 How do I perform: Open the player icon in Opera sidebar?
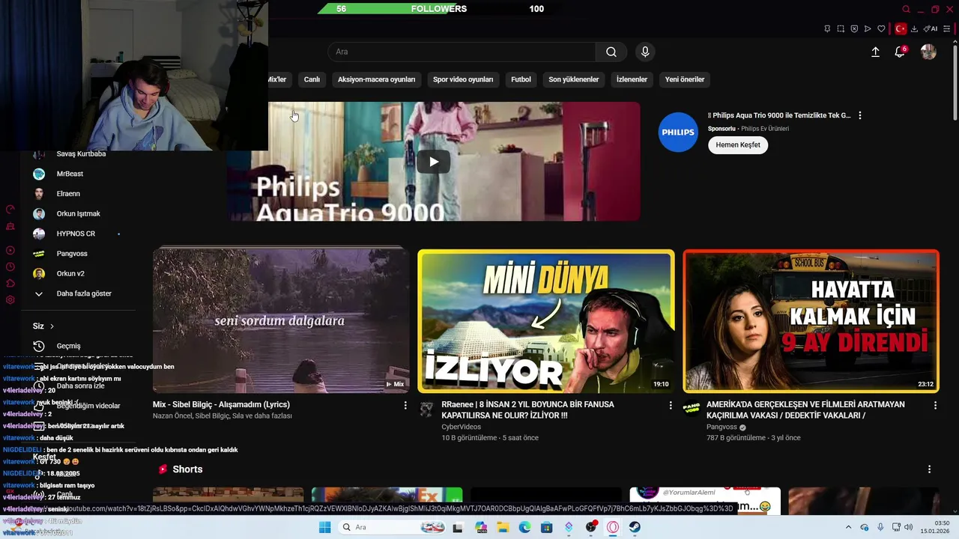click(x=10, y=251)
